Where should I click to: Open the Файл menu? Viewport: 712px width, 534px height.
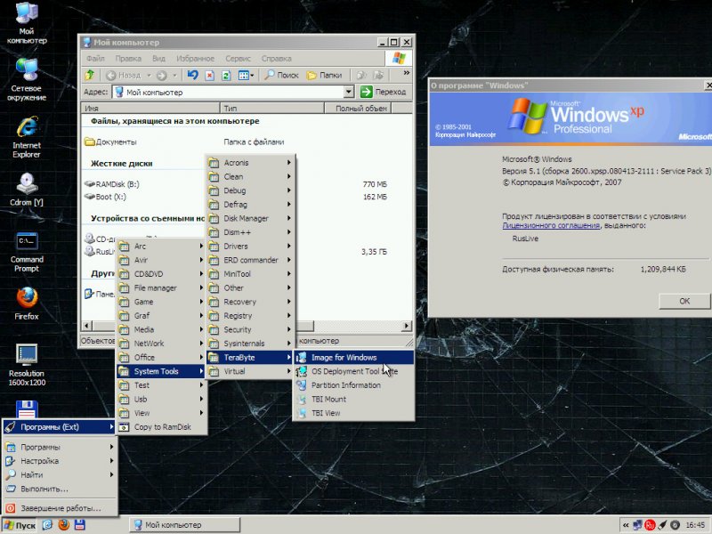[95, 59]
